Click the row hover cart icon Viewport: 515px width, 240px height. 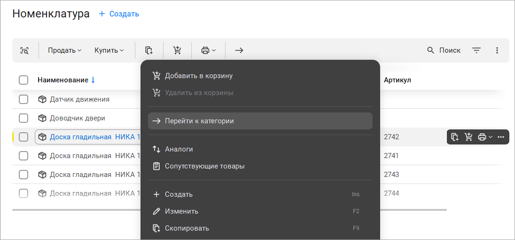pos(468,137)
